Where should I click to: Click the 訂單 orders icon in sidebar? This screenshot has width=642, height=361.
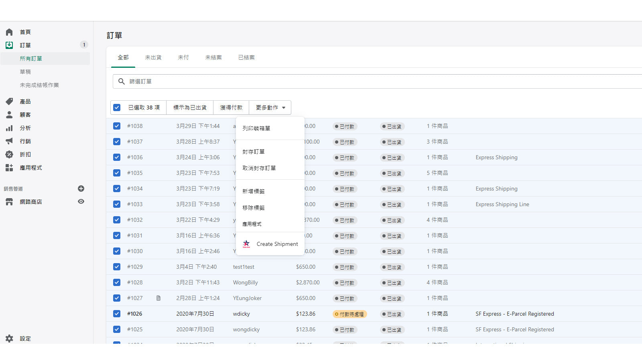pos(9,45)
